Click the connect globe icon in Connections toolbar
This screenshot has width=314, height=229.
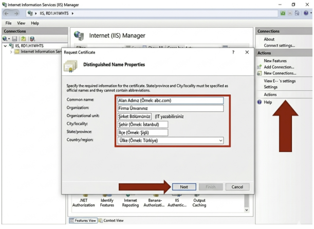[x=5, y=39]
